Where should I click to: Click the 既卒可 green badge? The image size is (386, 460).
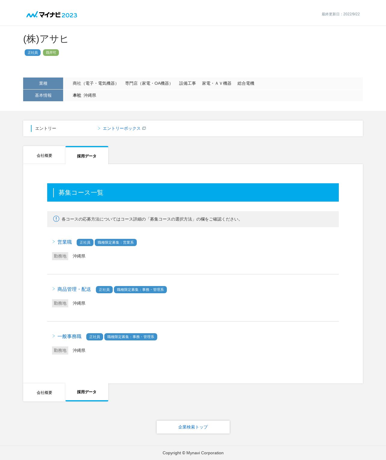pos(51,53)
